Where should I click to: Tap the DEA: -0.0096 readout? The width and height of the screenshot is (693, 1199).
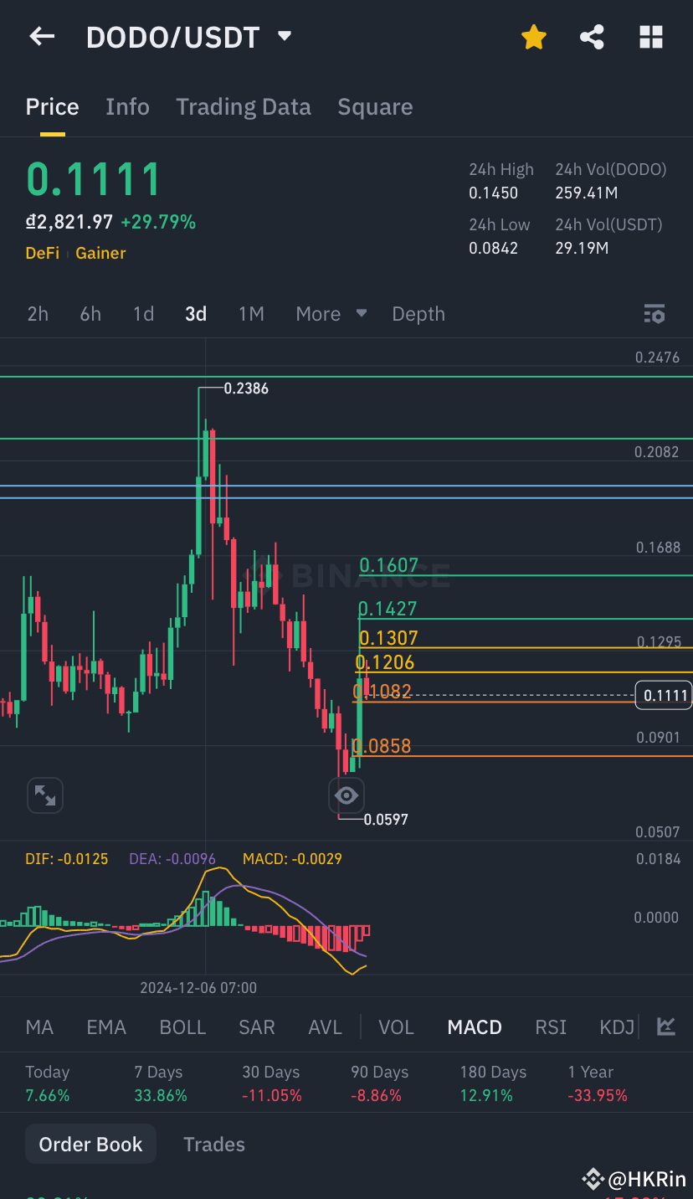pos(172,859)
